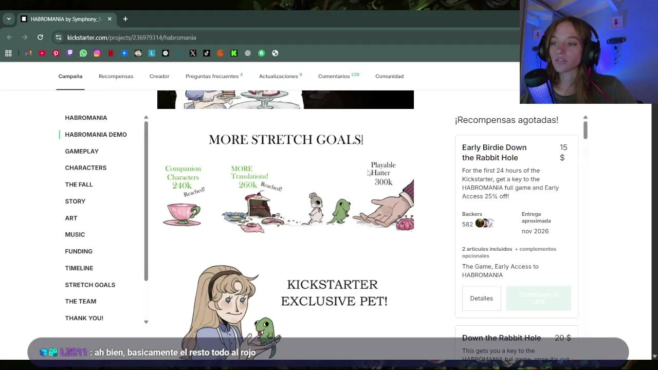
Task: Open the X (Twitter) bookmark
Action: click(x=193, y=53)
